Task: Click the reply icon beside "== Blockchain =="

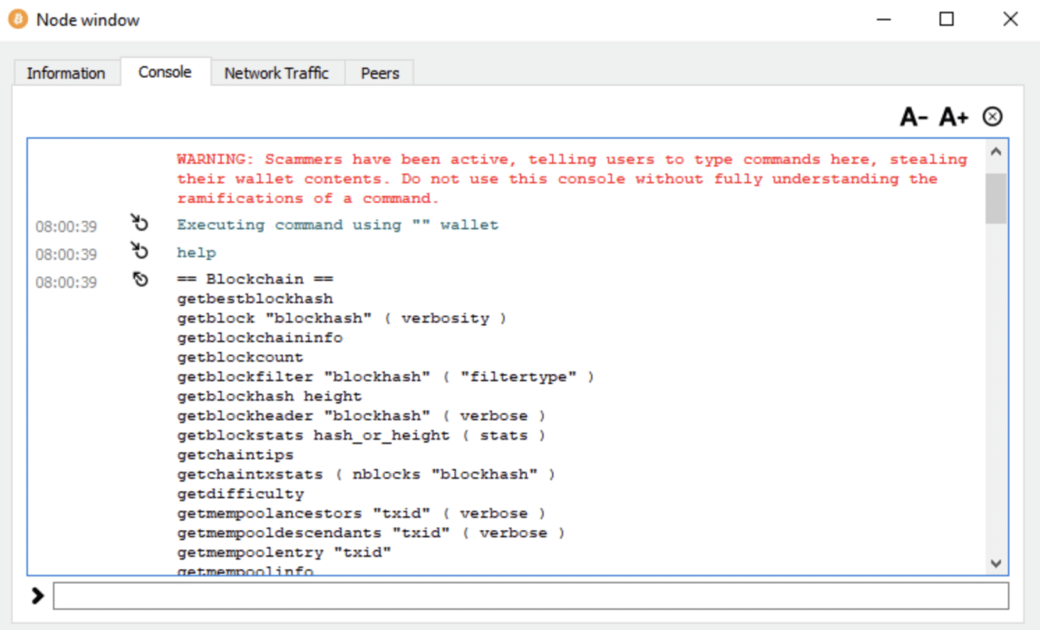Action: 140,280
